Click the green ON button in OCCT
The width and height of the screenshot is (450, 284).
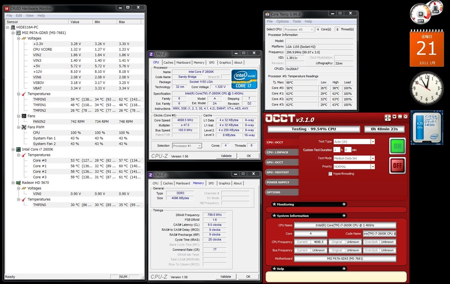point(397,146)
